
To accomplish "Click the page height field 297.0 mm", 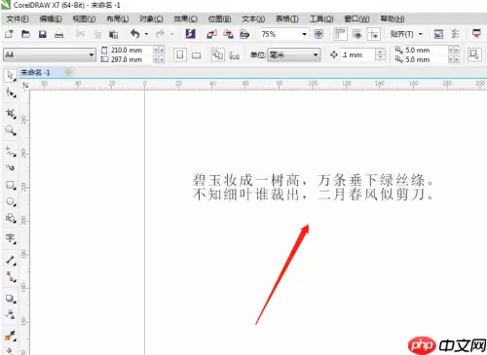I will point(131,59).
